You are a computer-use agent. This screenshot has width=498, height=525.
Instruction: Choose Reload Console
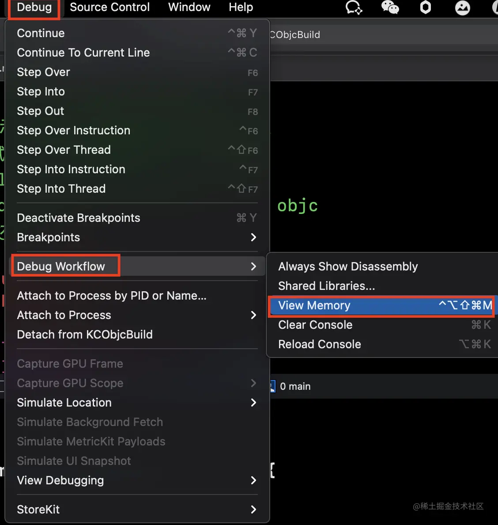click(383, 344)
